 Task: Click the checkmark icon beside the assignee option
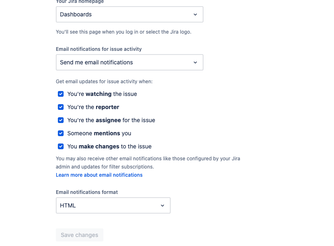(61, 120)
